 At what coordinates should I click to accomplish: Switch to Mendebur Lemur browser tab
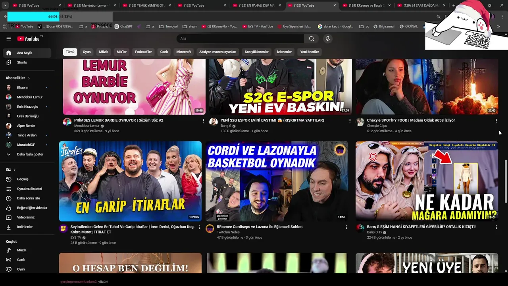(91, 6)
